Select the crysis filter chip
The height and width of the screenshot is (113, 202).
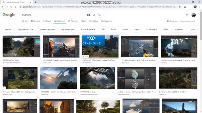point(137,29)
